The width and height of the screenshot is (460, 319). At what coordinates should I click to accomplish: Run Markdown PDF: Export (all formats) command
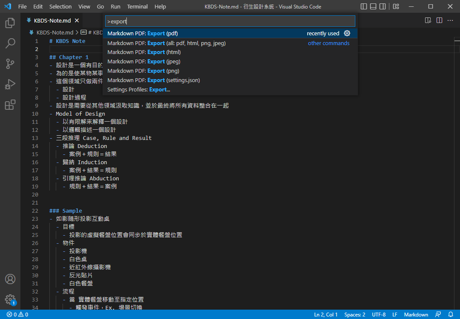[x=230, y=43]
